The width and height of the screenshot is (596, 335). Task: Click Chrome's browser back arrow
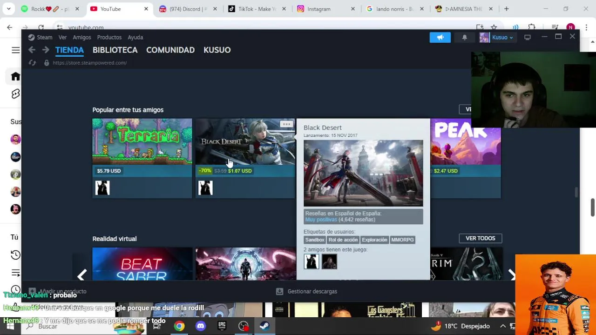click(10, 27)
